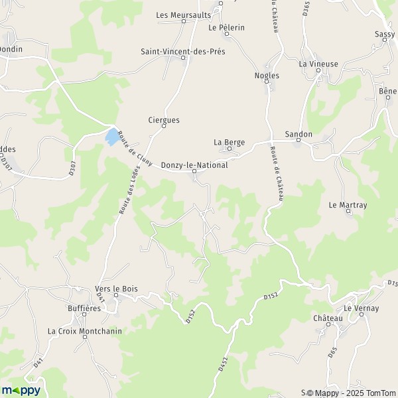Click the Ciergues village marker
The width and height of the screenshot is (398, 398).
(164, 126)
